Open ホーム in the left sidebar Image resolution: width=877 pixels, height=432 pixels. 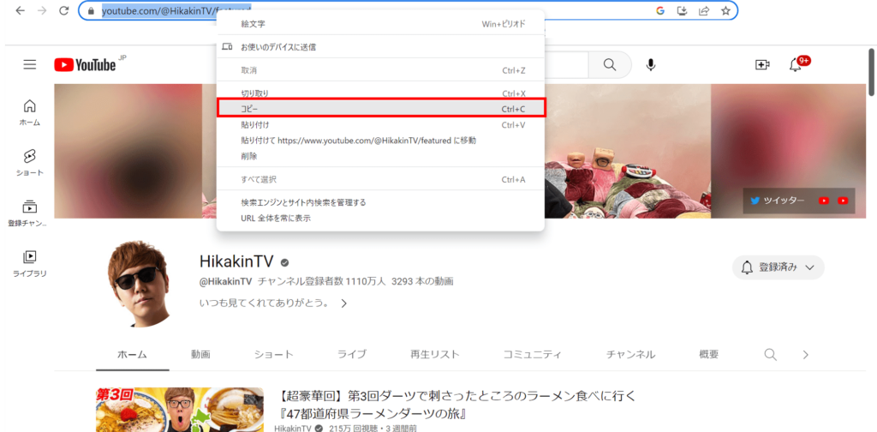(30, 112)
